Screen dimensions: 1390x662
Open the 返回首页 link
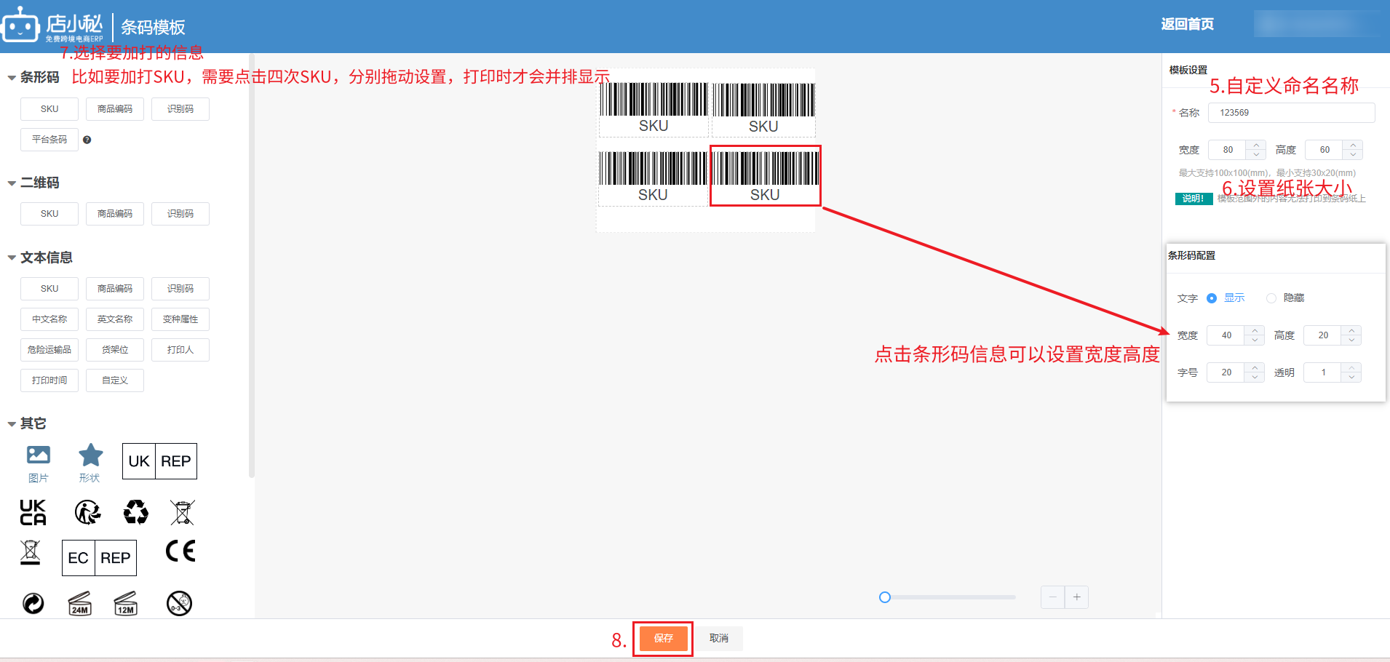[1187, 24]
